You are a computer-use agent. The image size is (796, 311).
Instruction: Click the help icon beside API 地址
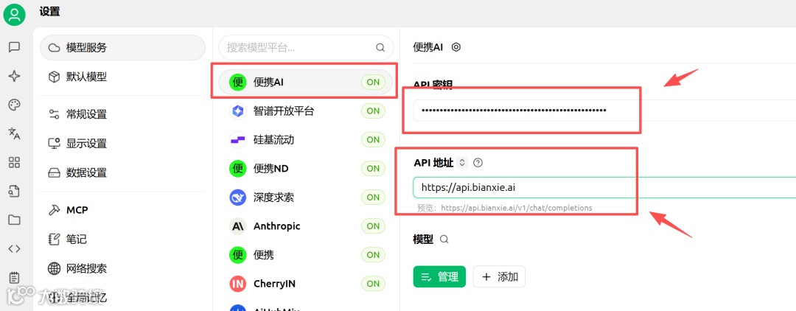coord(477,163)
